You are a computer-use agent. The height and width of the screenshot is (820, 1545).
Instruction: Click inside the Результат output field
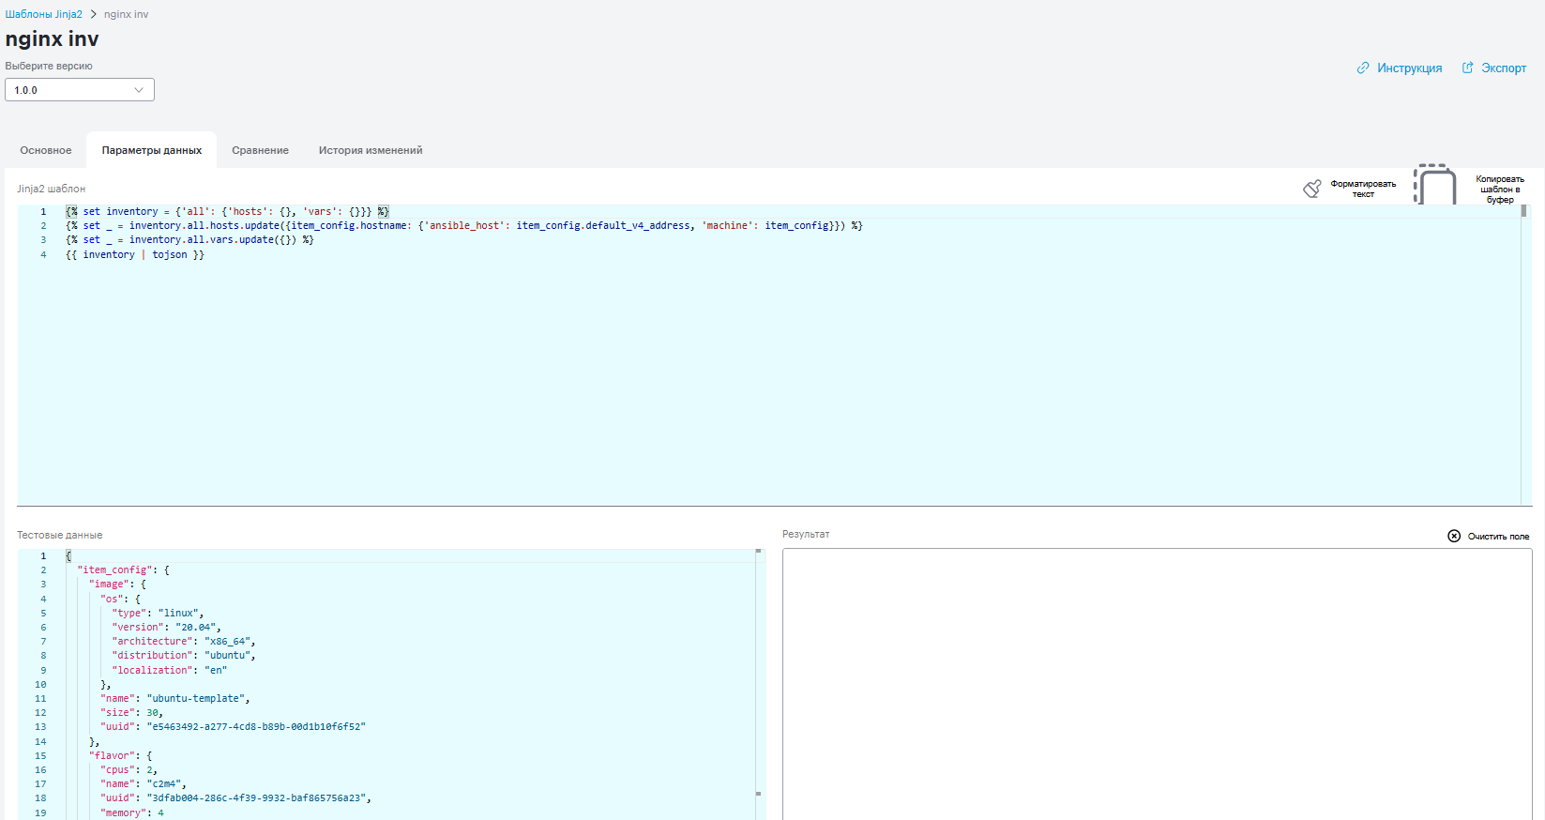click(x=1158, y=684)
